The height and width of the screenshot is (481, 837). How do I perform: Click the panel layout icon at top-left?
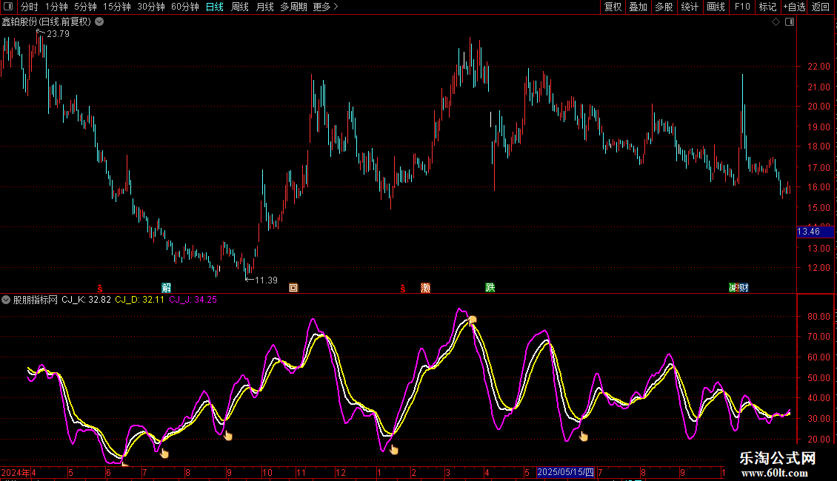tap(7, 7)
